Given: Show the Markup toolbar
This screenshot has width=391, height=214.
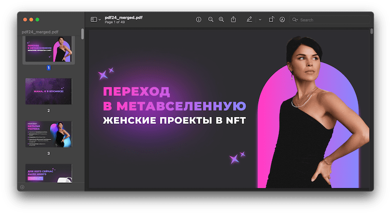Looking at the screenshot, I should tap(282, 19).
